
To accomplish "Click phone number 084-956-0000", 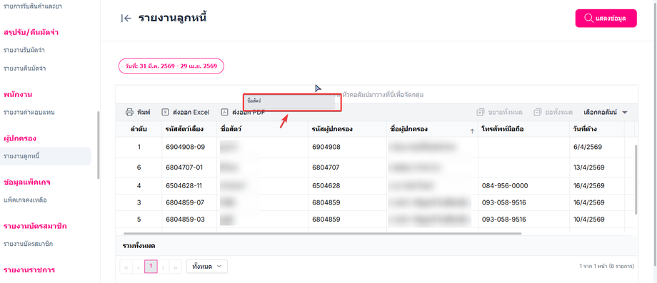I will click(x=505, y=185).
